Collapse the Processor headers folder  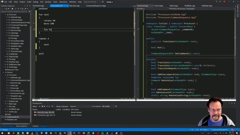point(6,15)
